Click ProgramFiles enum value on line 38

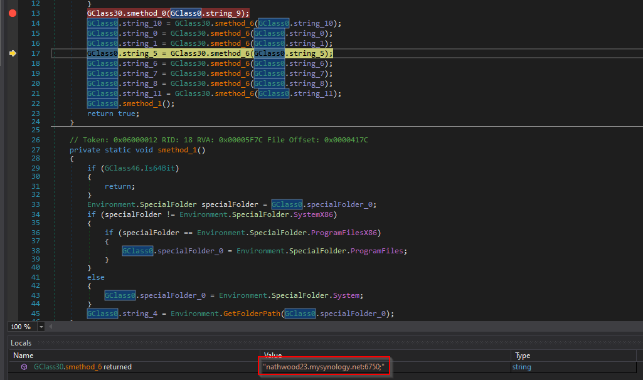pos(377,251)
